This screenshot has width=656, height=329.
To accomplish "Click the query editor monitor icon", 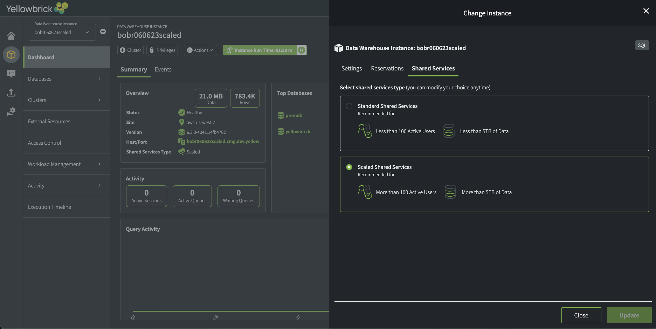I will (11, 74).
